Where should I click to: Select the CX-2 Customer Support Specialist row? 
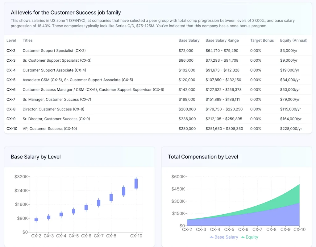pos(123,51)
